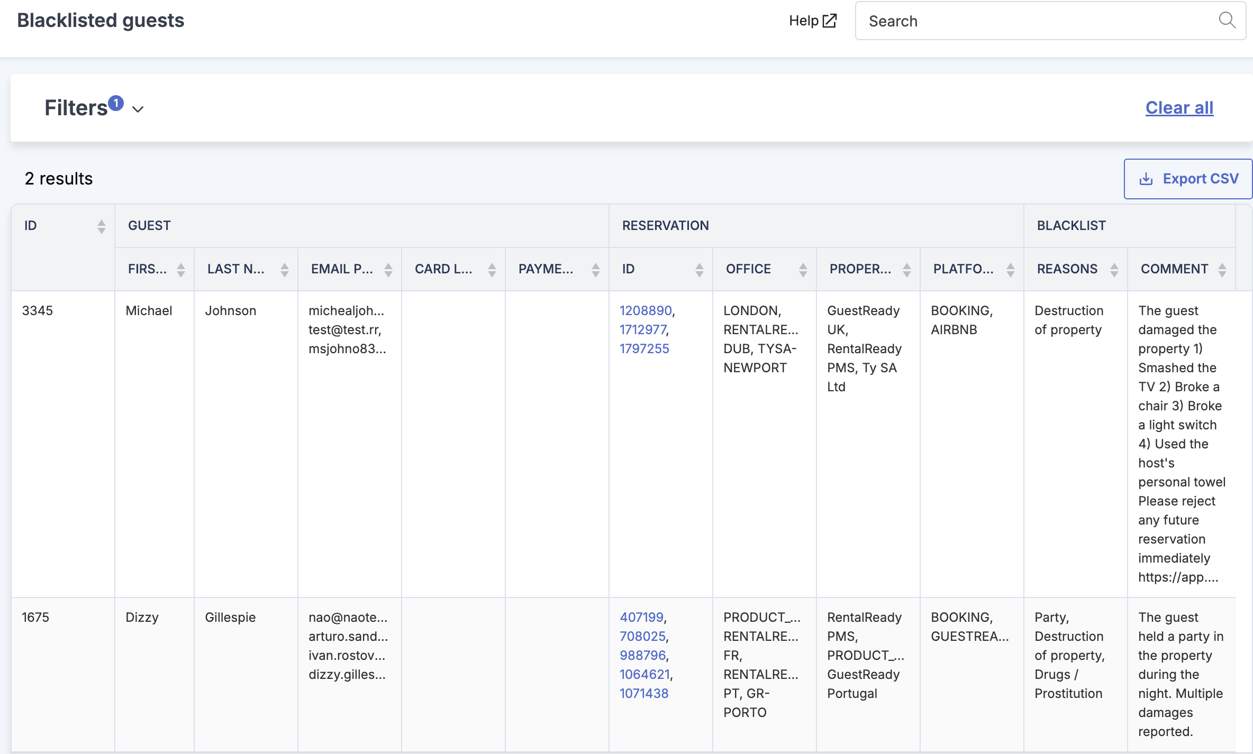Viewport: 1253px width, 754px height.
Task: Click the search magnifier icon
Action: tap(1227, 21)
